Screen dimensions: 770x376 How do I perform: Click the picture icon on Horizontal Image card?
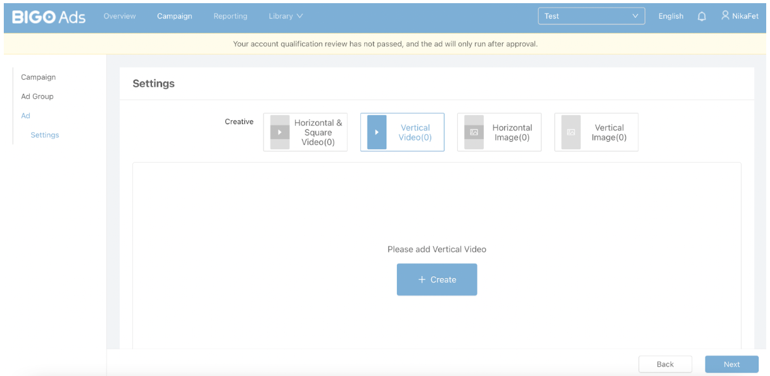tap(474, 132)
